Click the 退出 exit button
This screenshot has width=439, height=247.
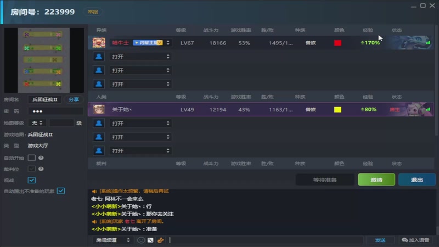pos(417,180)
